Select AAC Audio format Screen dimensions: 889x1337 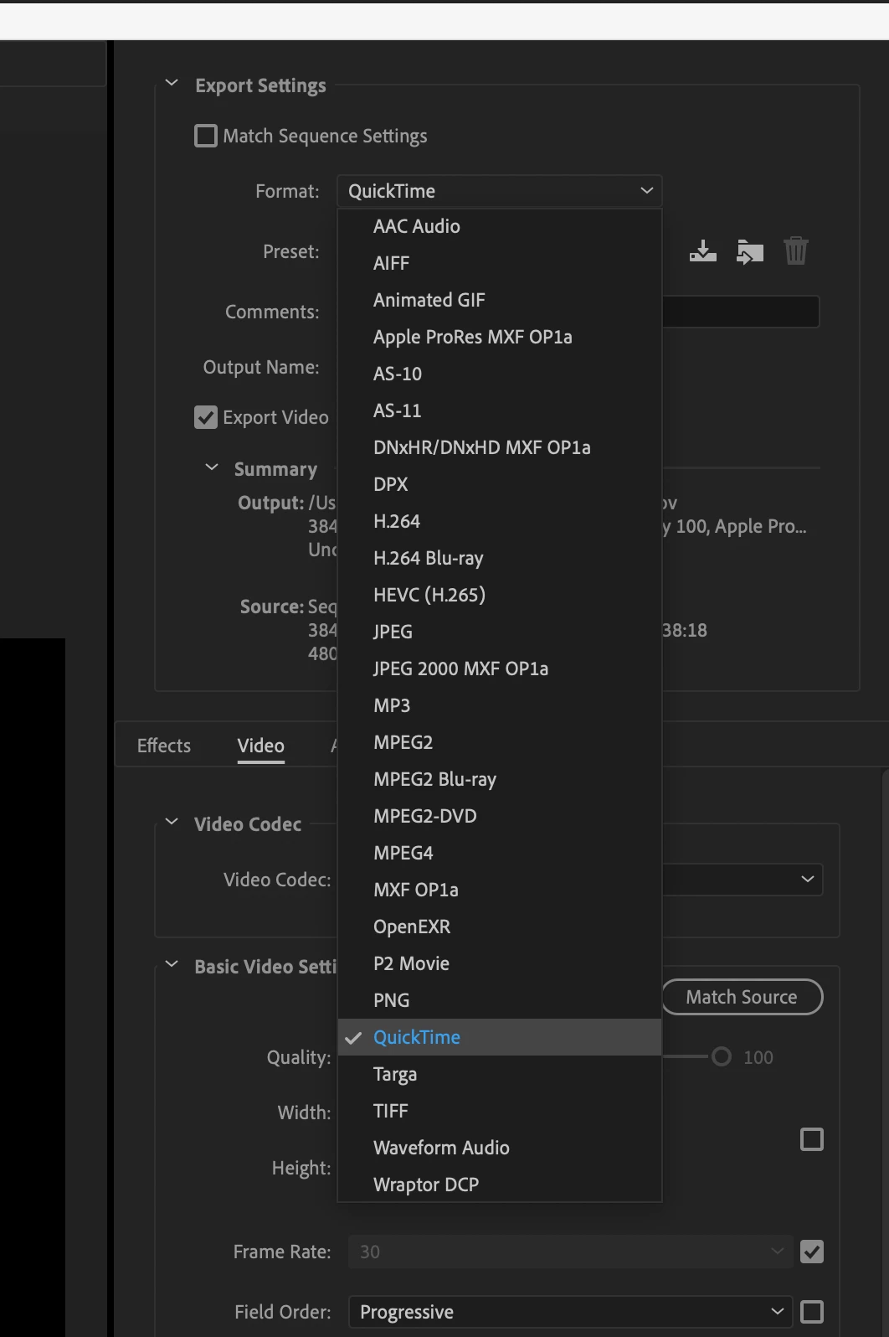(x=500, y=226)
